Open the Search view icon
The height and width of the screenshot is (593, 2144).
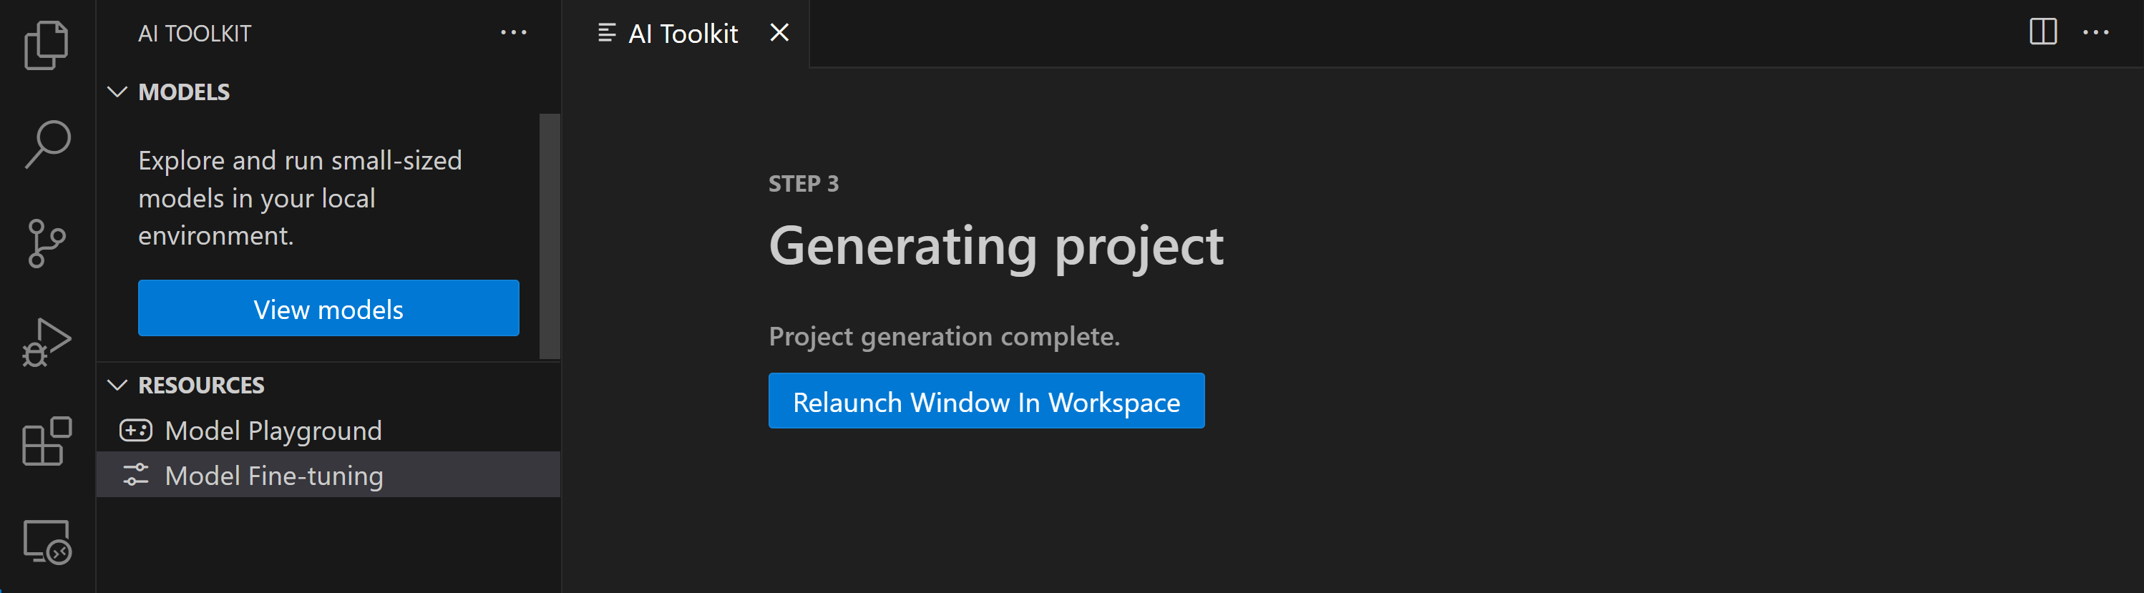47,144
